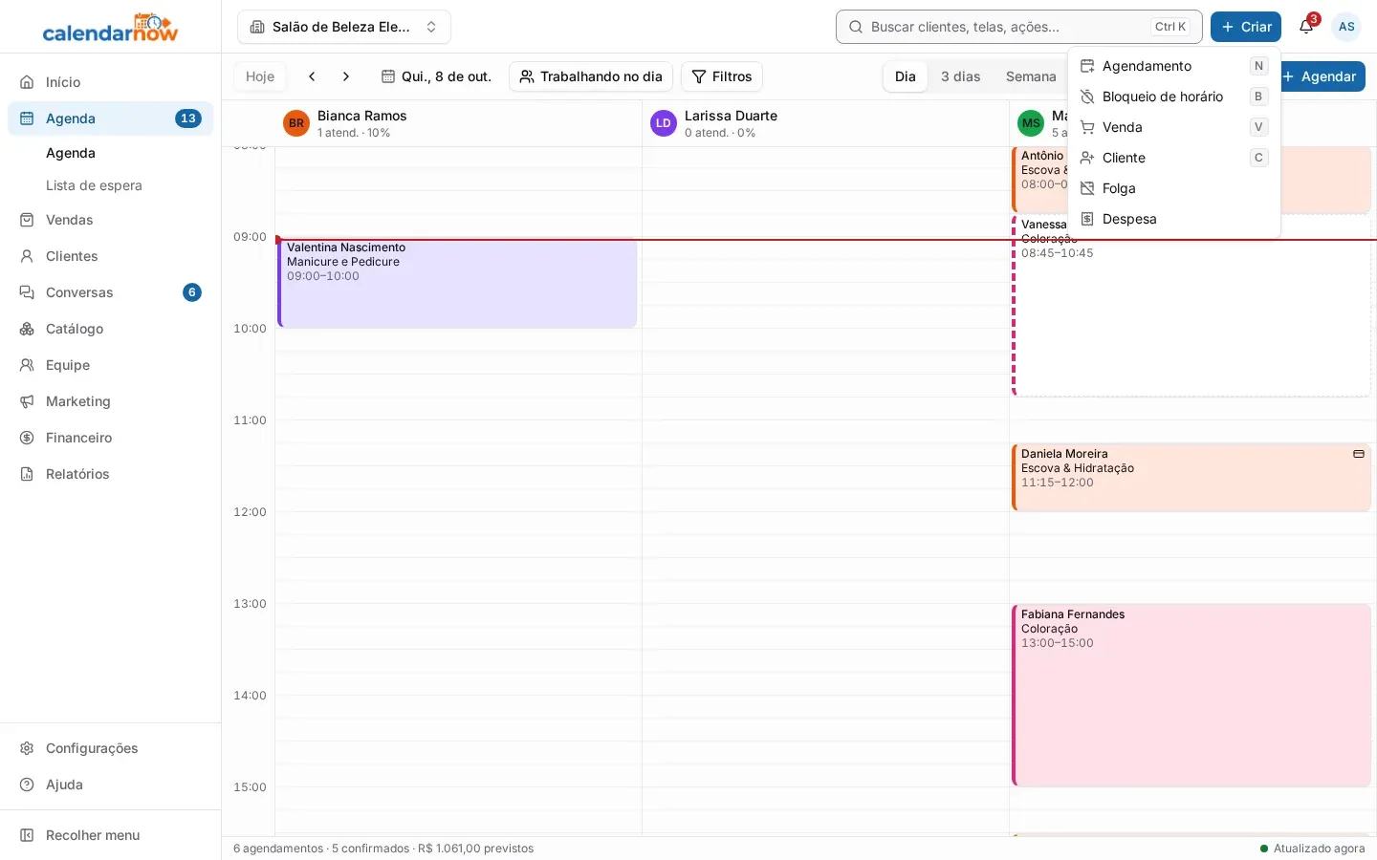This screenshot has width=1377, height=860.
Task: Select Bloqueio de horário menu item
Action: 1174,97
